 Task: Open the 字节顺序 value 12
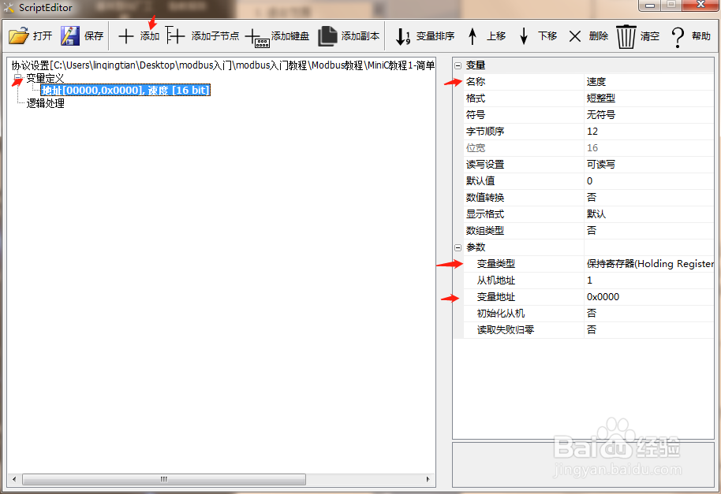pos(648,132)
